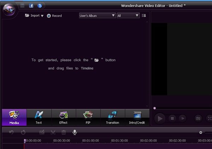Click the camera snapshot icon
The height and width of the screenshot is (149, 212).
pos(198,119)
